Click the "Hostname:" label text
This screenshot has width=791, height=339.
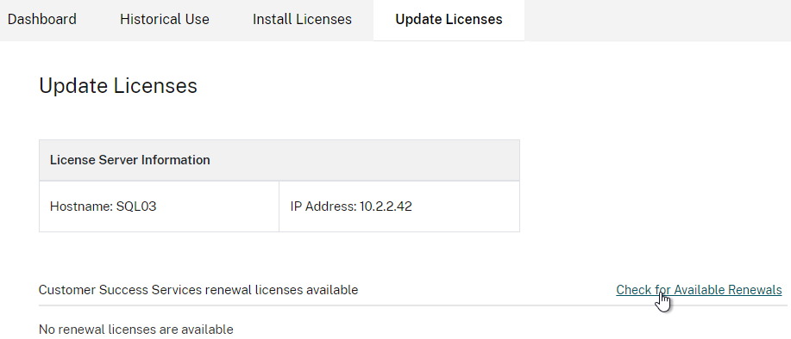point(81,206)
